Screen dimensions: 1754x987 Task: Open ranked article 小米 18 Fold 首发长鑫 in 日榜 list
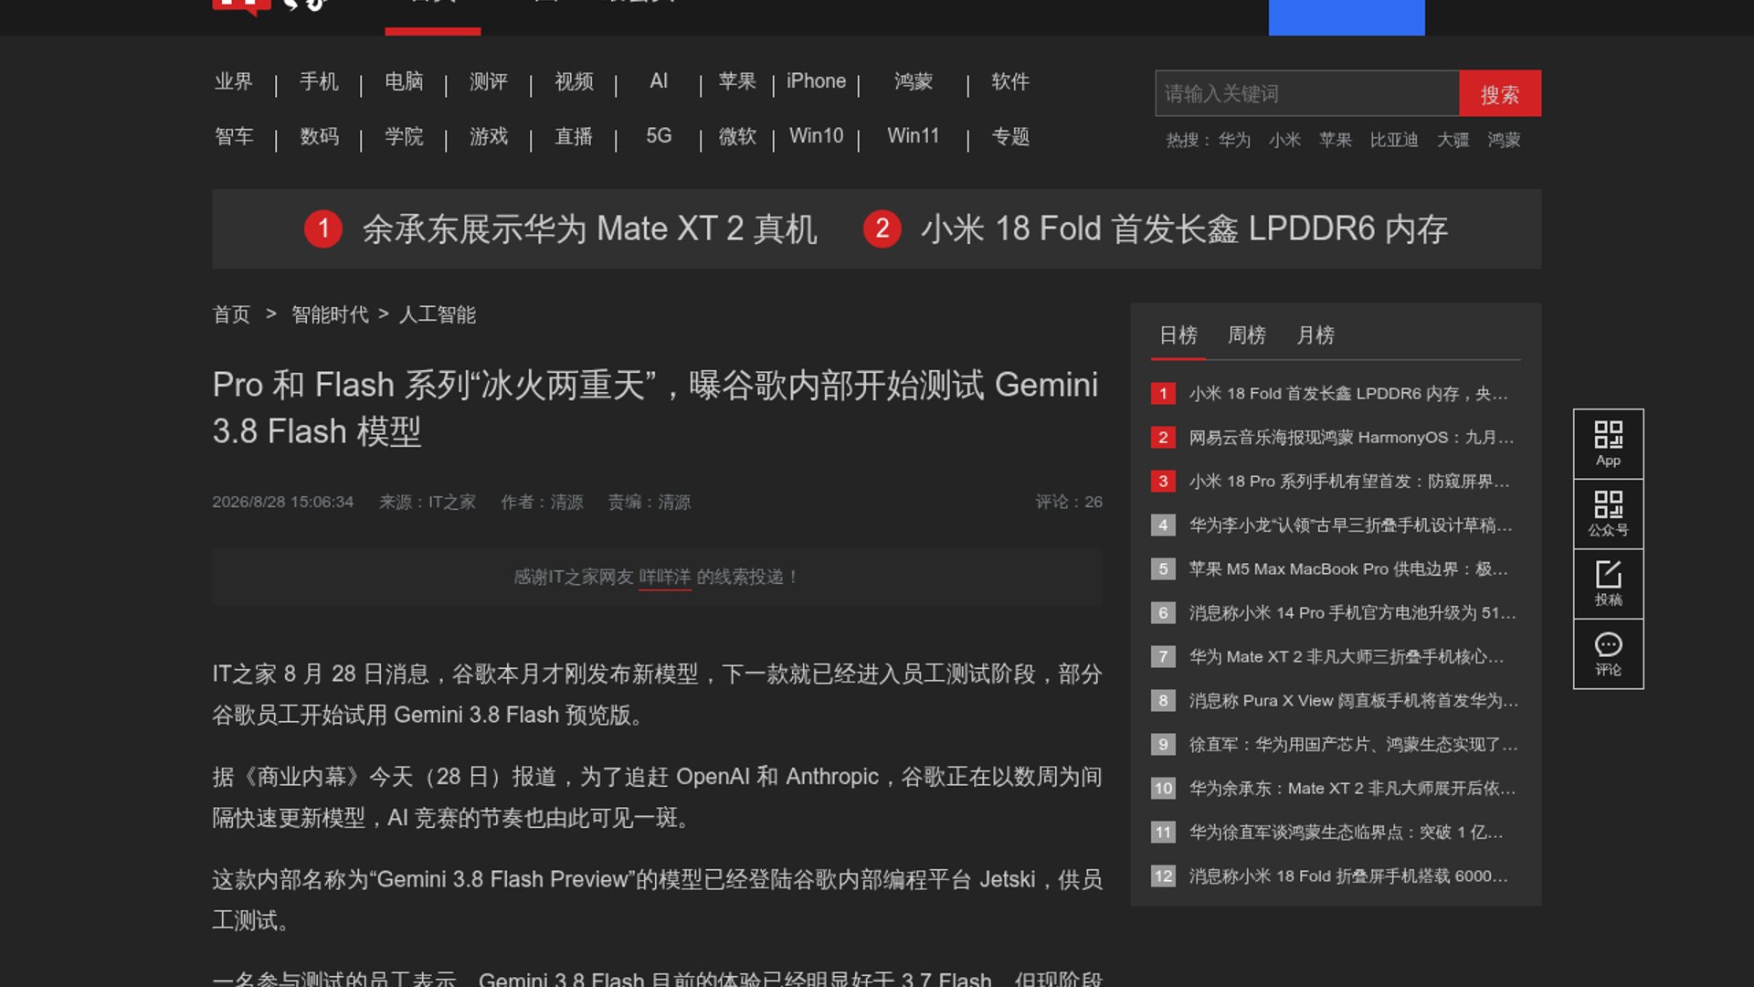point(1348,394)
